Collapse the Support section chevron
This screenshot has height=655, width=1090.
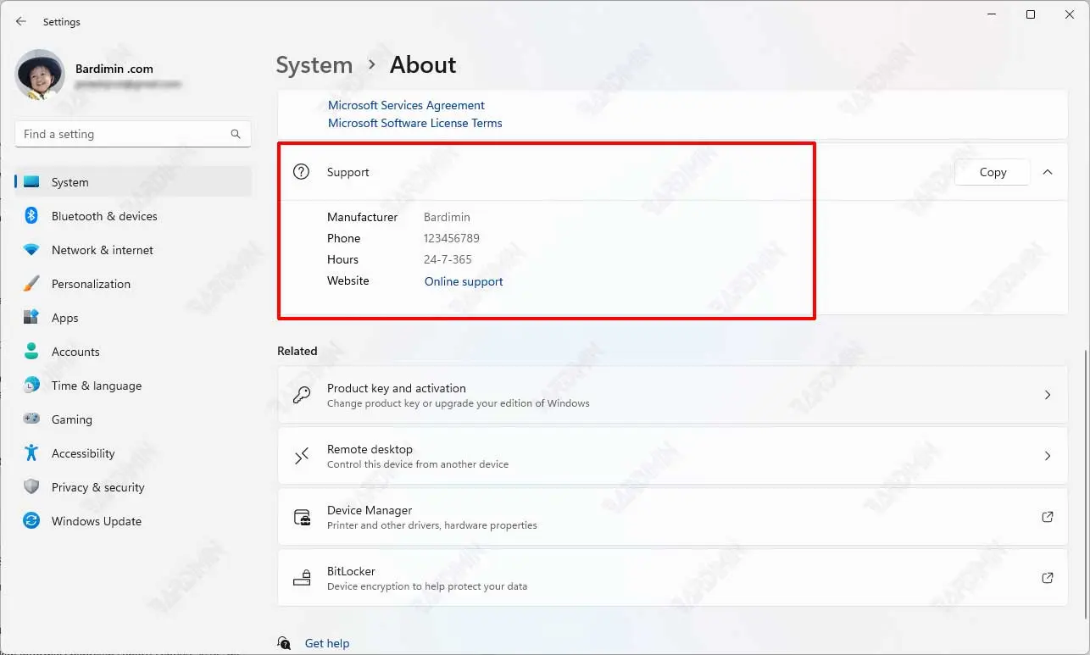1048,172
